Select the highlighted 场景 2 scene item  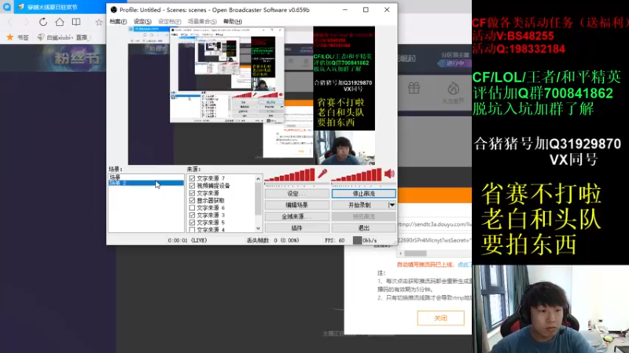[x=145, y=183]
